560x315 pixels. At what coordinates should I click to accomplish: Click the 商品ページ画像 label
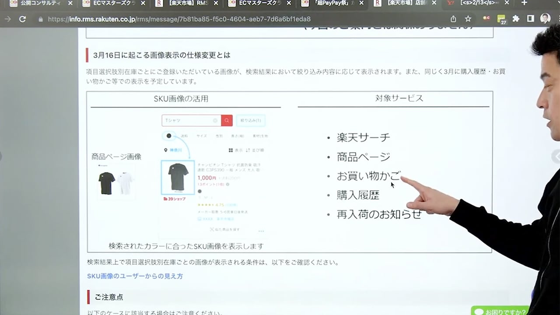(x=116, y=157)
